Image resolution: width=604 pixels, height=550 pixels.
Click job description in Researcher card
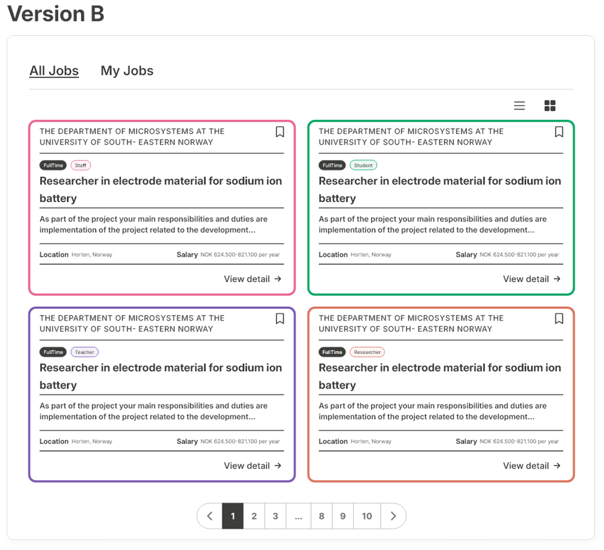[x=432, y=411]
